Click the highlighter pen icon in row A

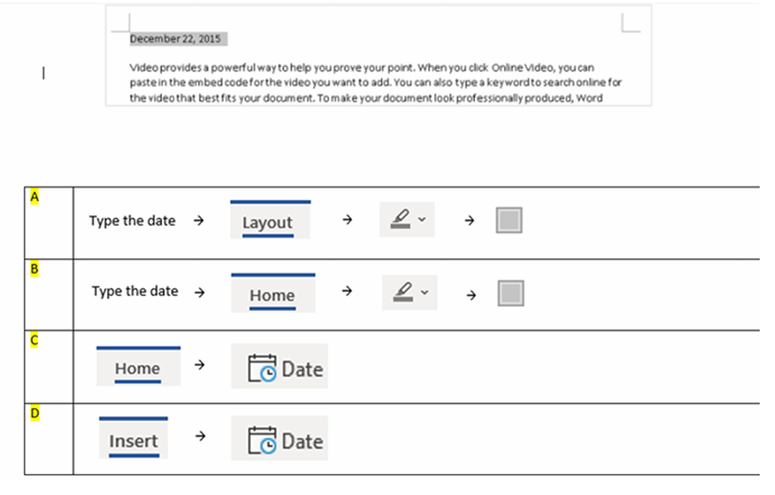click(x=400, y=220)
